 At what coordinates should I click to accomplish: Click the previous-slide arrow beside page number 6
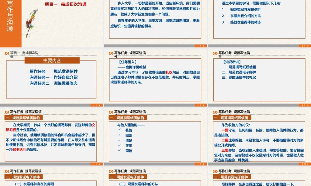tap(197, 105)
